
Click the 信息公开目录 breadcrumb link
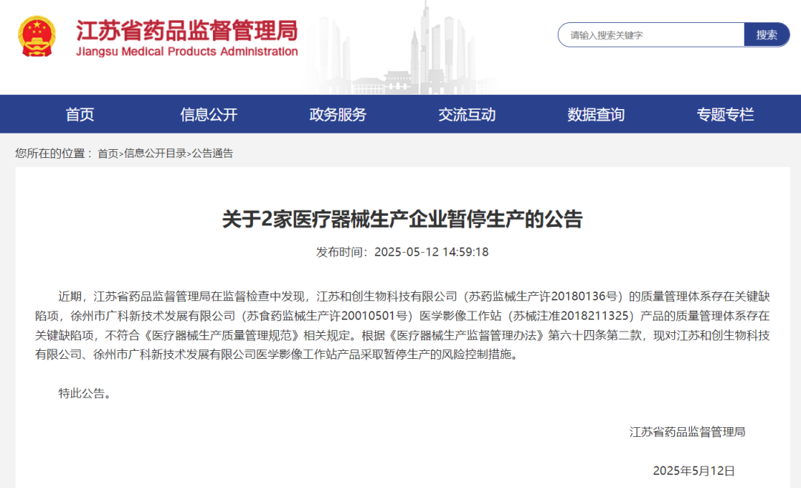[155, 154]
